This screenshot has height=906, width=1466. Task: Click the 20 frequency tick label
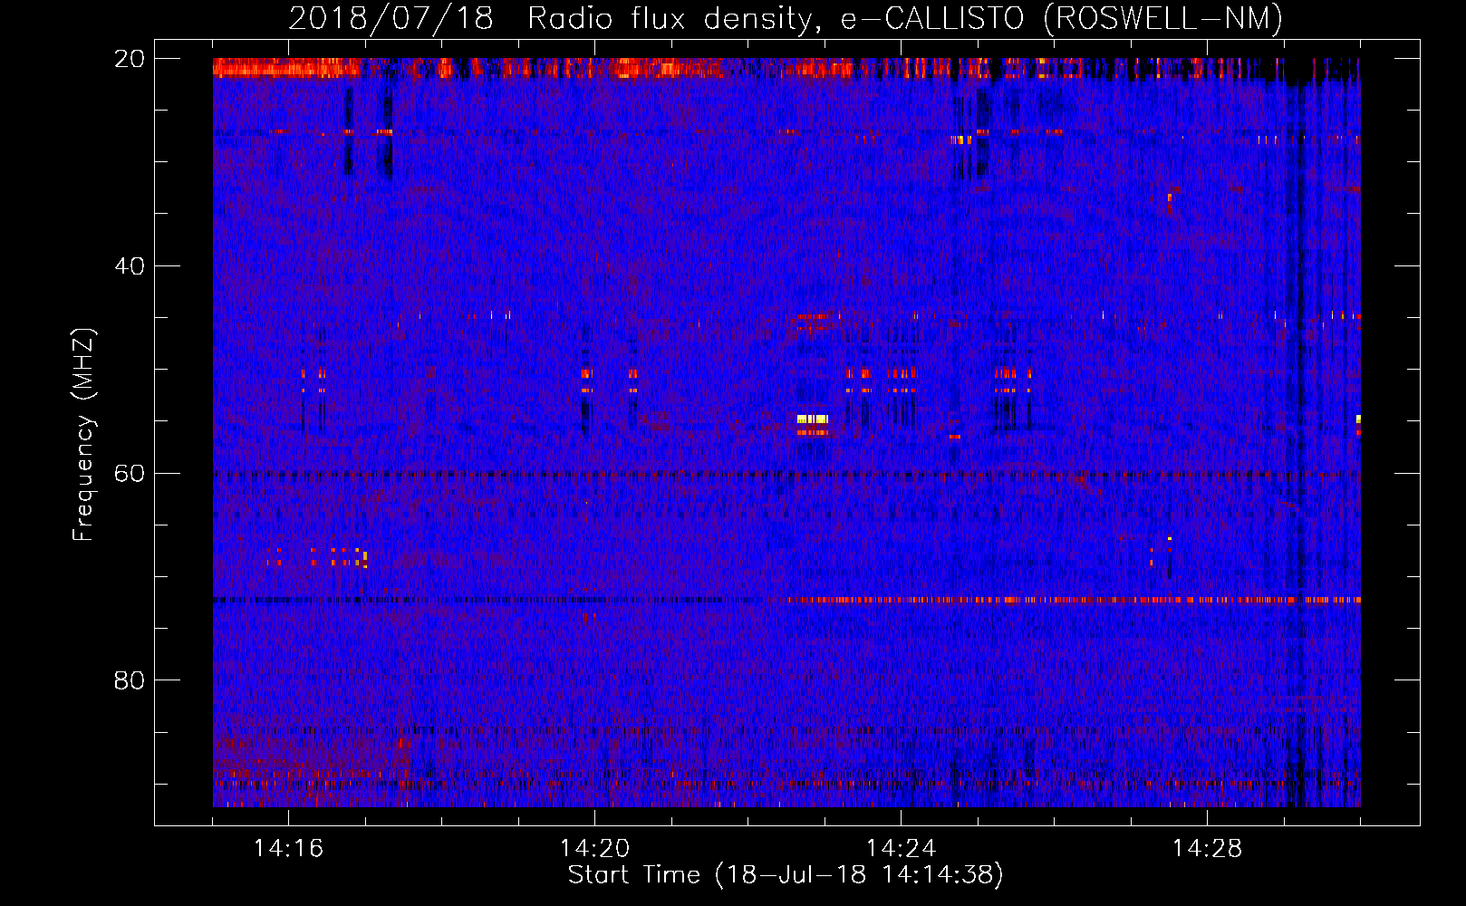(130, 59)
